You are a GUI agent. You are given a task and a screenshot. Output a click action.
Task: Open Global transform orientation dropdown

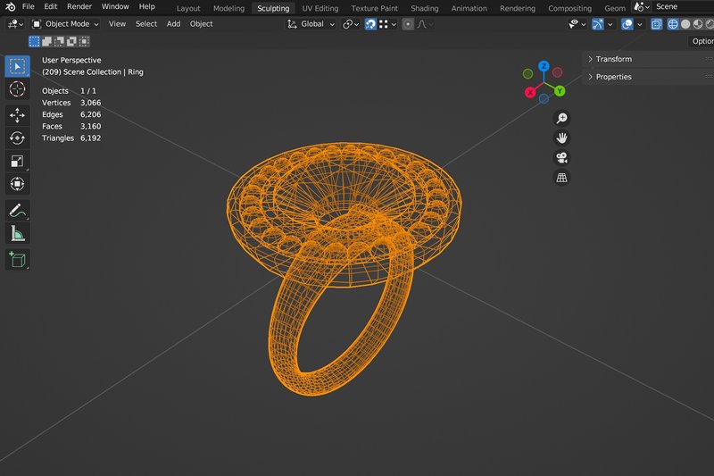pos(311,24)
